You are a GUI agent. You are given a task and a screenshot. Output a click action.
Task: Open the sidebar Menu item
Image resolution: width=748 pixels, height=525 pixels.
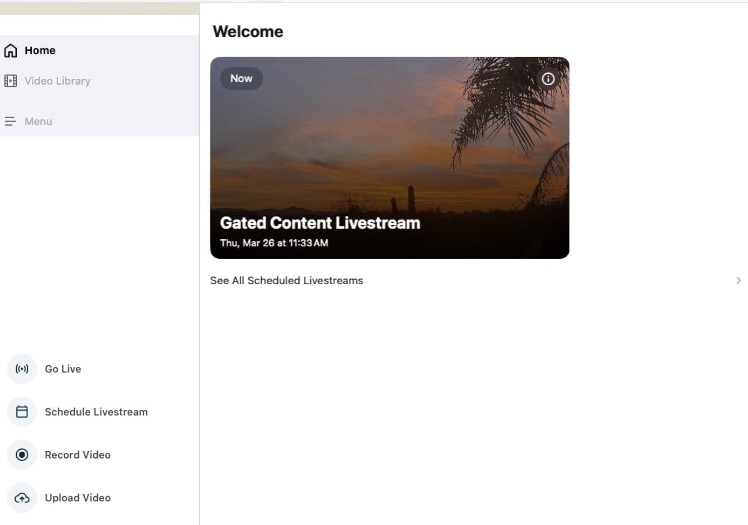pyautogui.click(x=99, y=121)
